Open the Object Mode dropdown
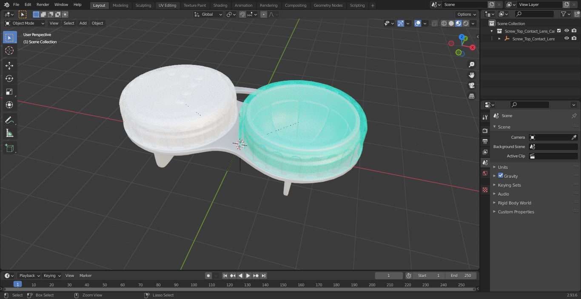The height and width of the screenshot is (299, 581). [x=25, y=23]
